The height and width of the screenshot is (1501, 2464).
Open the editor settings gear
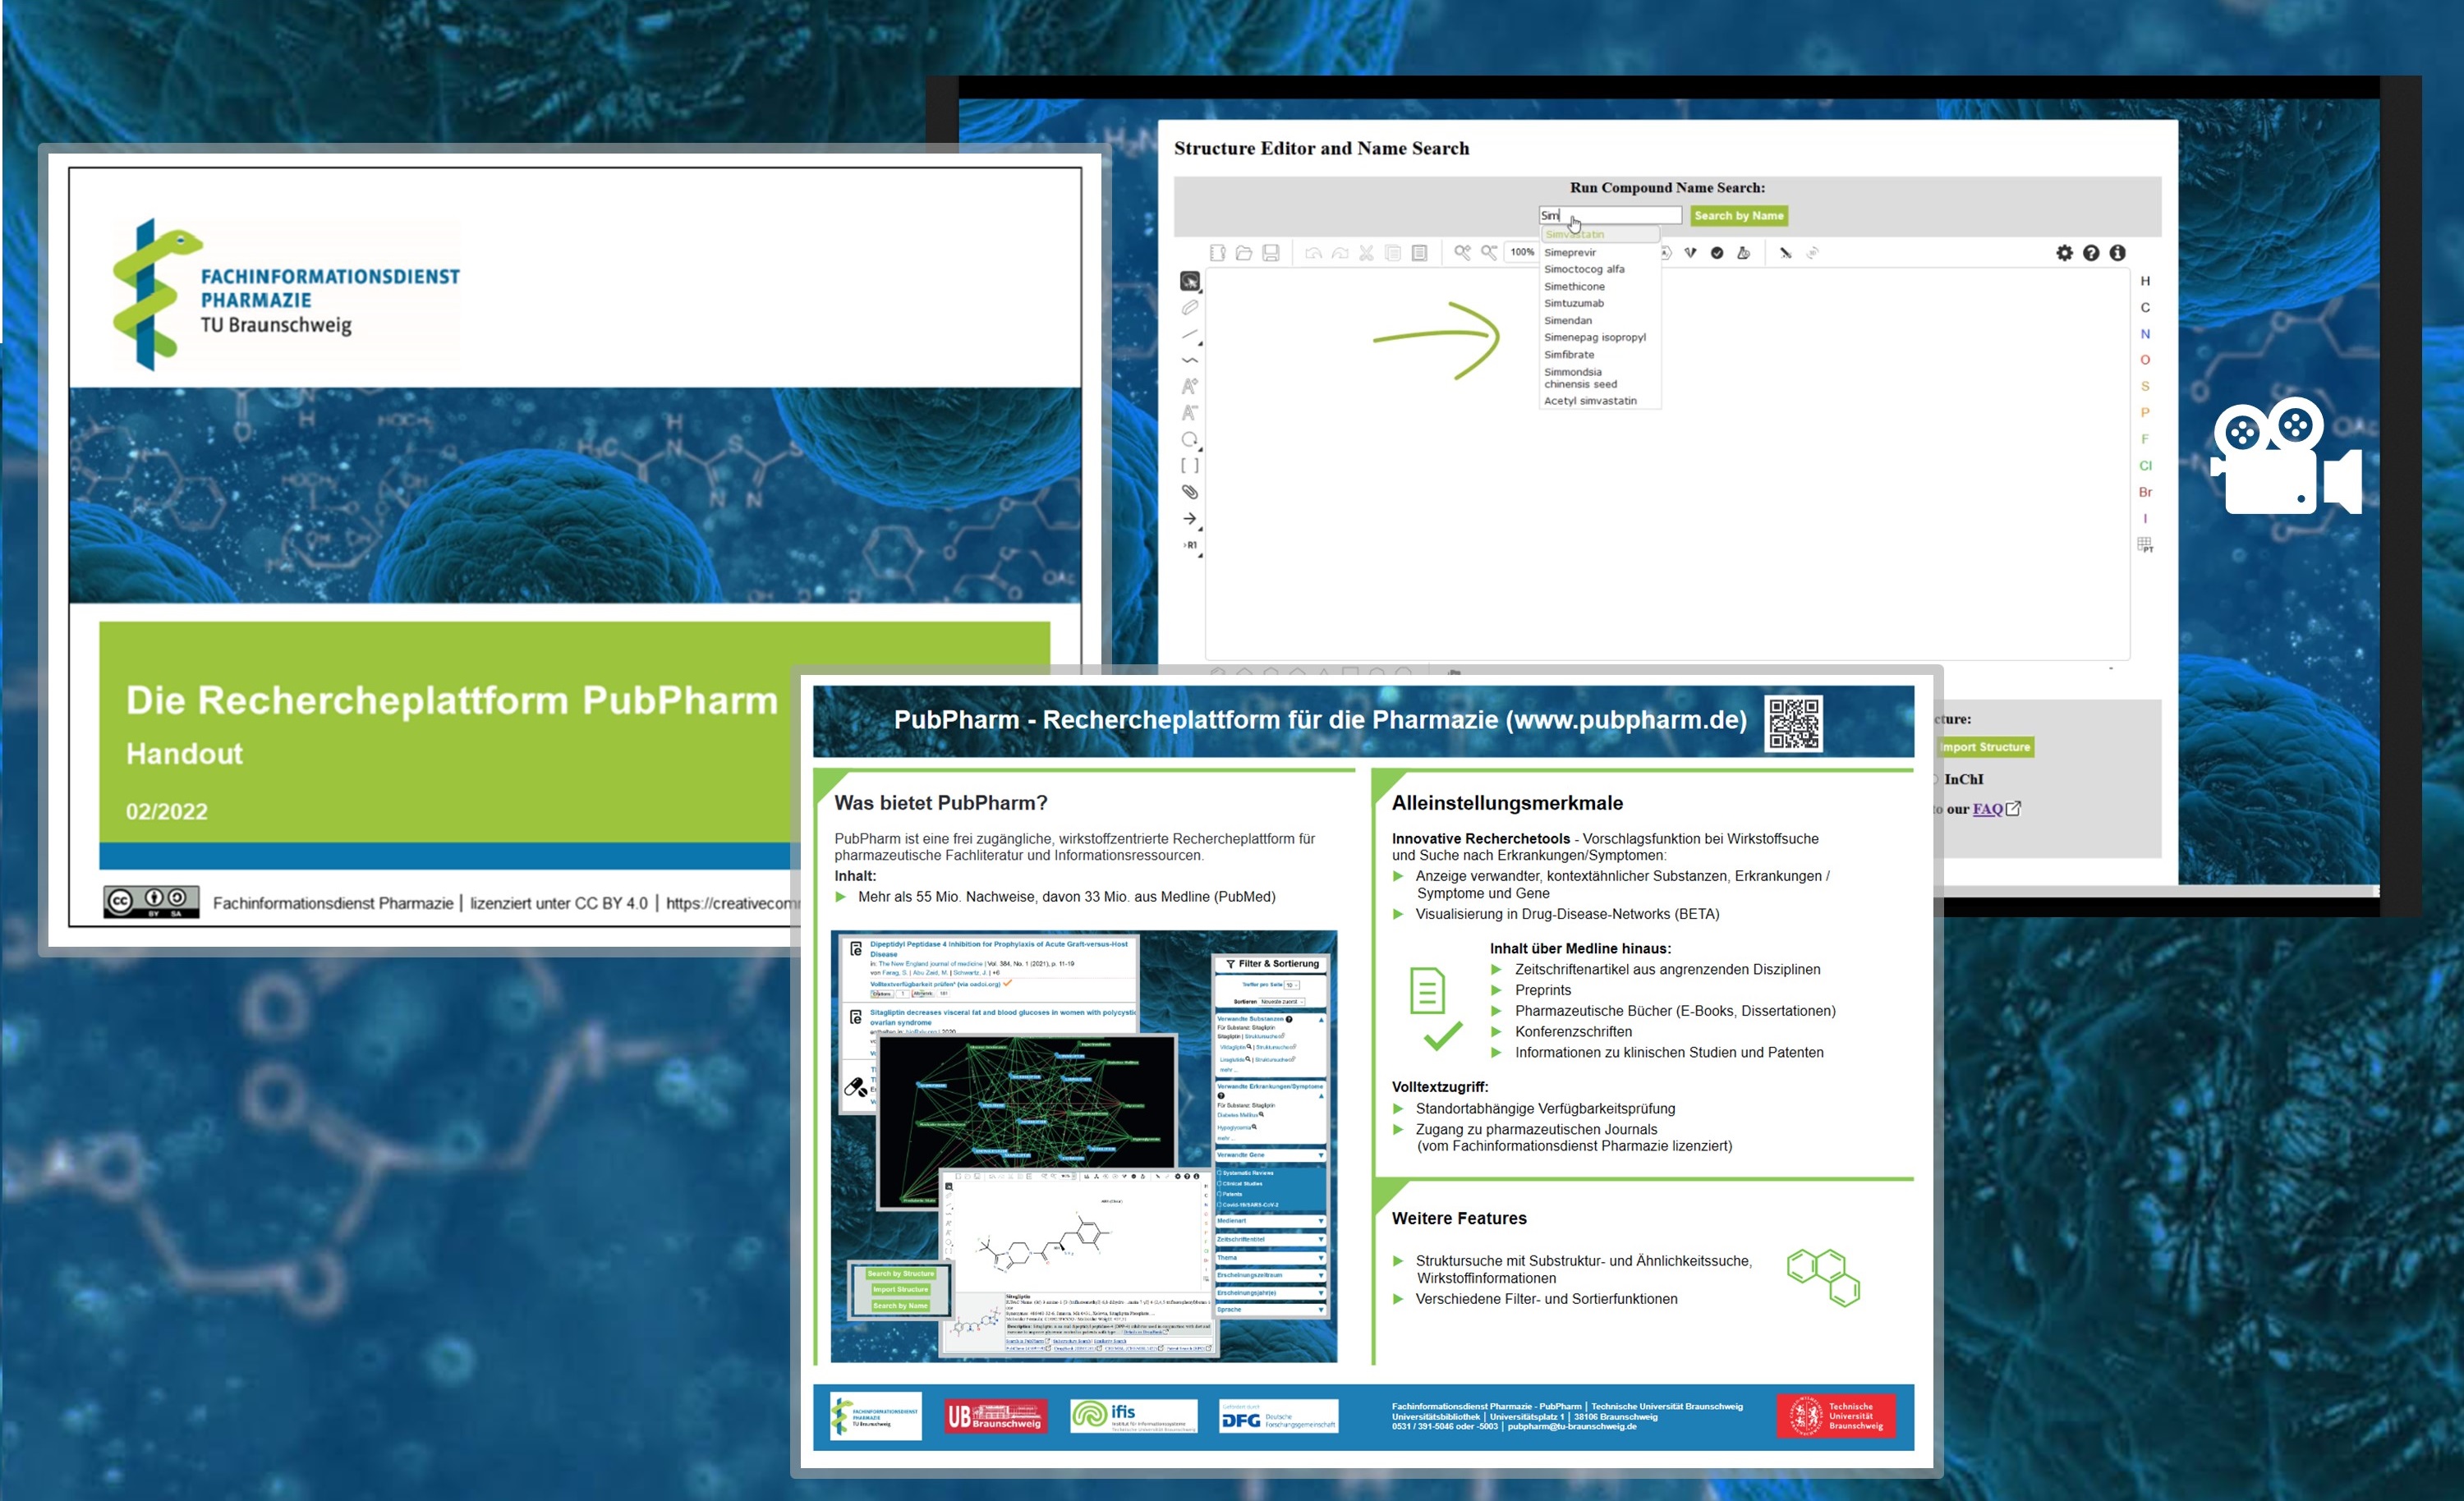[x=2064, y=253]
